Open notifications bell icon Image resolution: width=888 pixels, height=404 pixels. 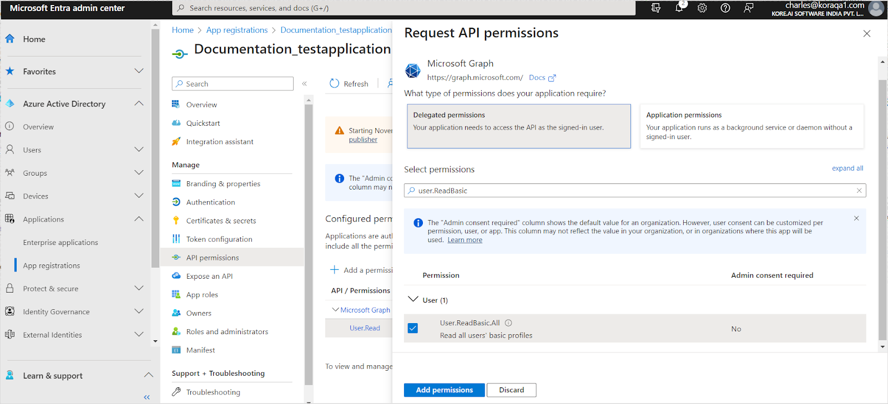(x=679, y=8)
